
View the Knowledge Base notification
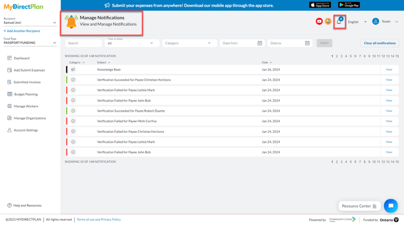[389, 69]
